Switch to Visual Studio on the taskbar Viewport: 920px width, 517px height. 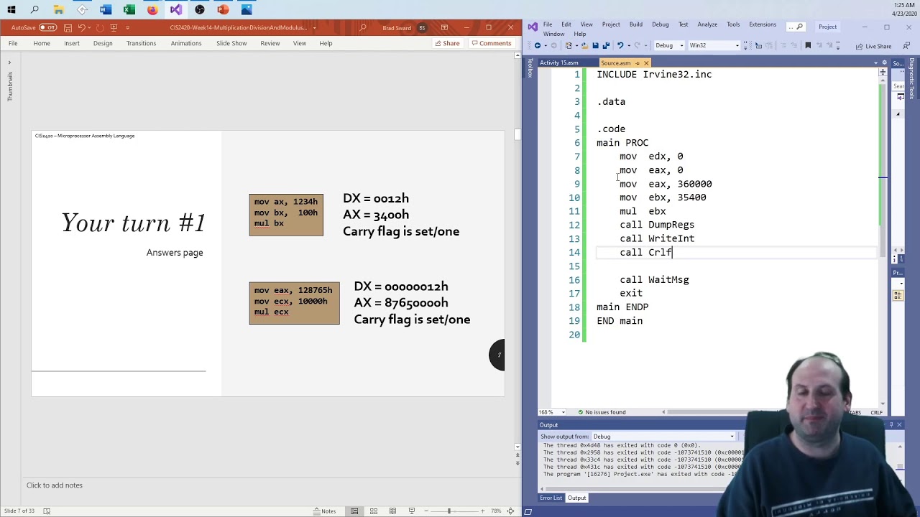coord(176,10)
